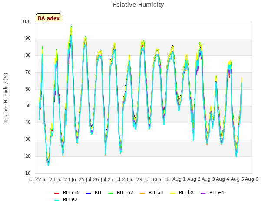
Task: Click the 90 y-axis tick label
Action: pos(28,39)
